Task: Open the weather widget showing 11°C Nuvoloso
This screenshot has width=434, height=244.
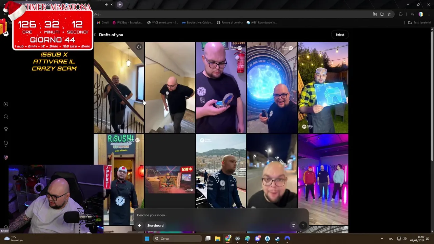Action: point(14,239)
